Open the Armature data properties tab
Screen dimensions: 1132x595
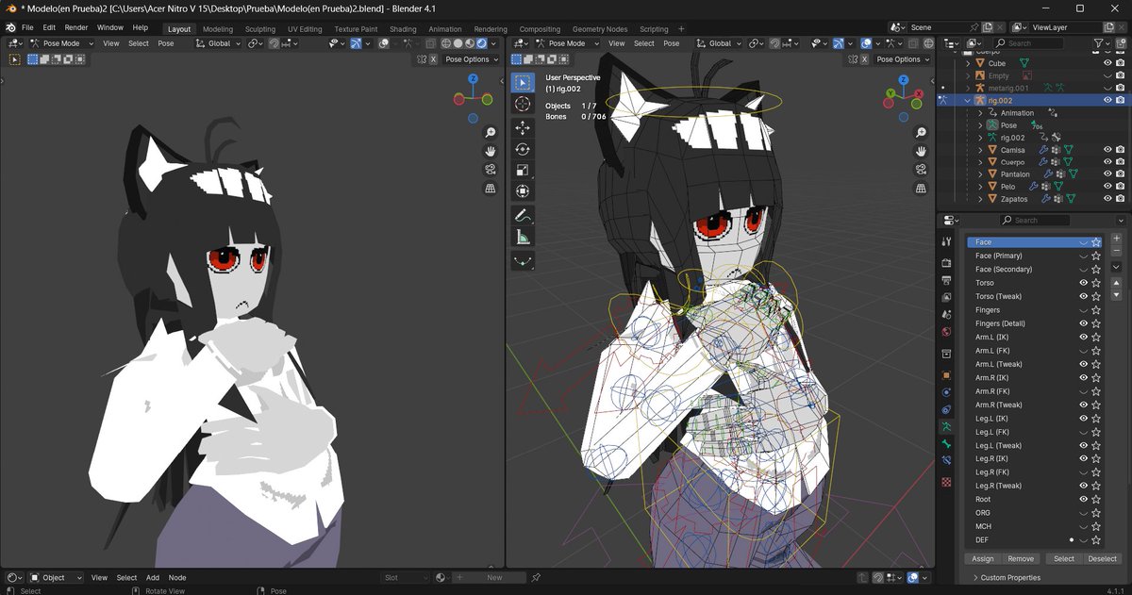click(946, 426)
